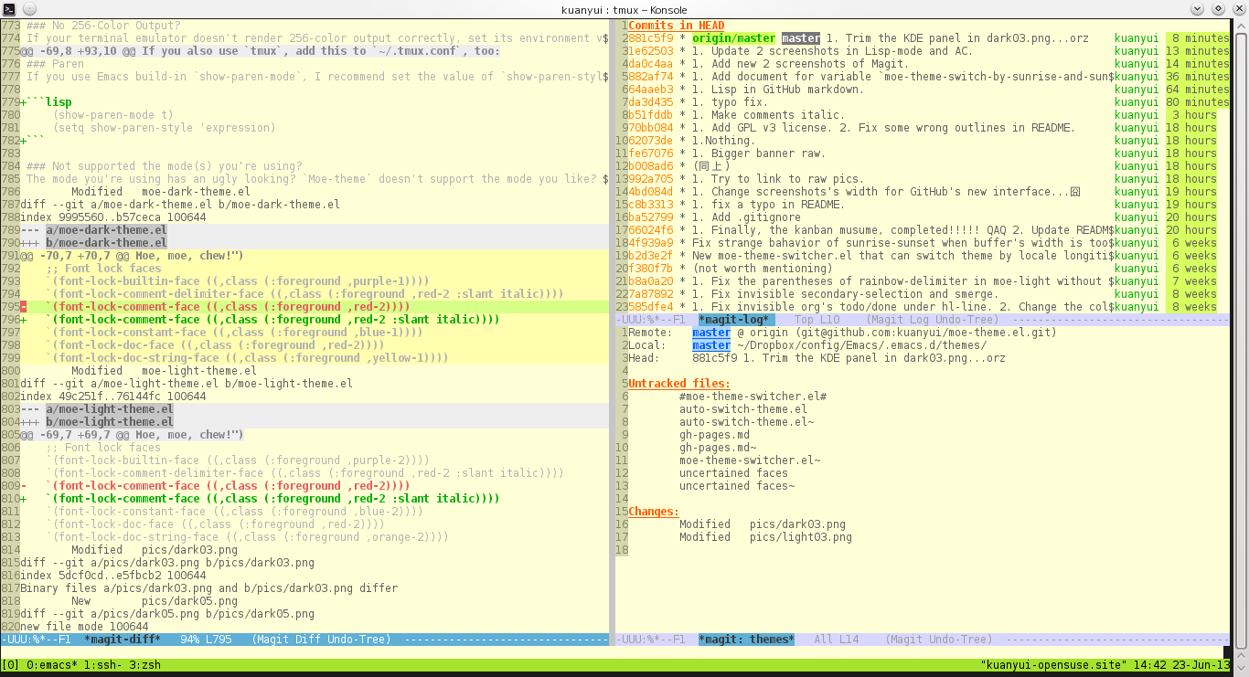
Task: Click the 'new file mode 100644' line
Action: click(x=84, y=627)
